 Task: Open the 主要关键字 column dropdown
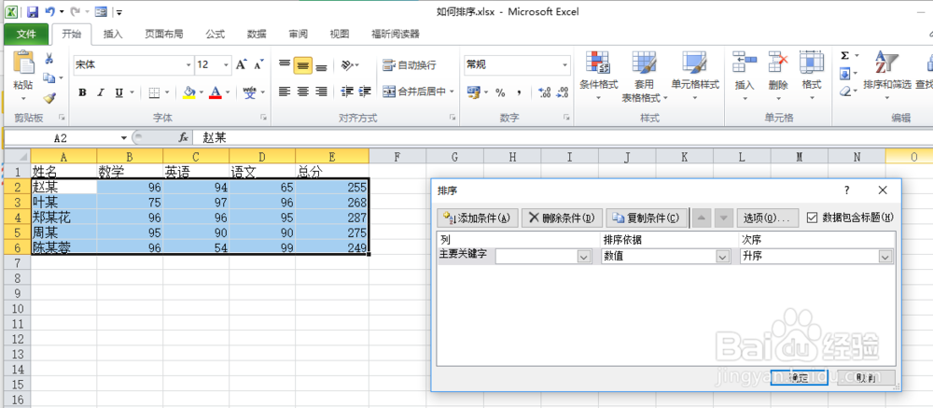click(x=583, y=257)
